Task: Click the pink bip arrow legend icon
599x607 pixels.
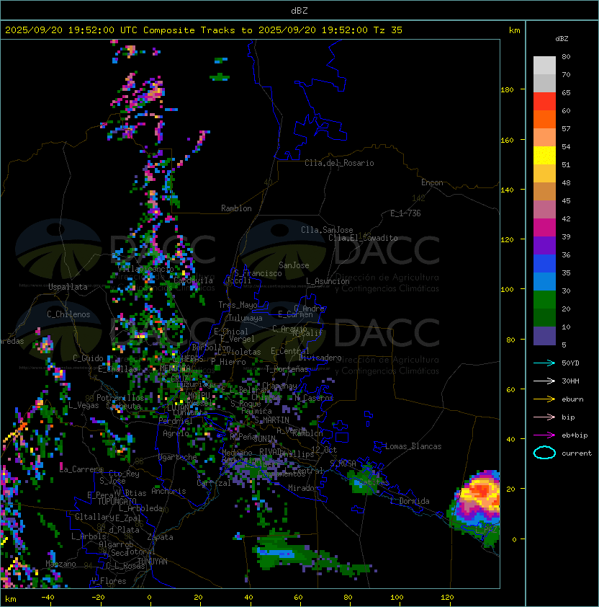Action: (x=544, y=417)
